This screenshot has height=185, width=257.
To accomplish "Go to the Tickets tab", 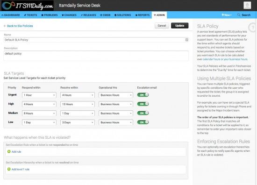I will pyautogui.click(x=31, y=15).
